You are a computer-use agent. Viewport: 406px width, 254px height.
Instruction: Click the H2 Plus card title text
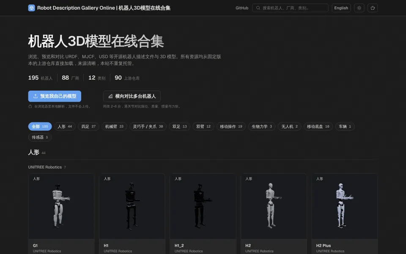click(324, 246)
